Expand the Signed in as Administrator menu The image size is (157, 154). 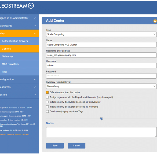(20, 18)
